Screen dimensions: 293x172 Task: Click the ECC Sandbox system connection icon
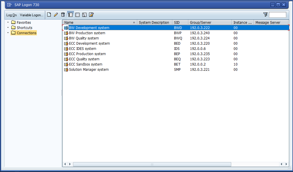pos(66,64)
